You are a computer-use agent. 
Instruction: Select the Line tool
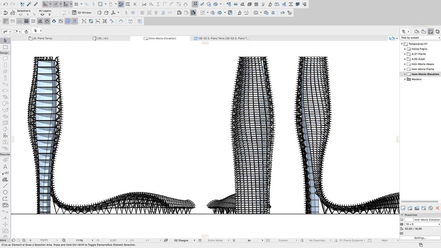[x=5, y=186]
